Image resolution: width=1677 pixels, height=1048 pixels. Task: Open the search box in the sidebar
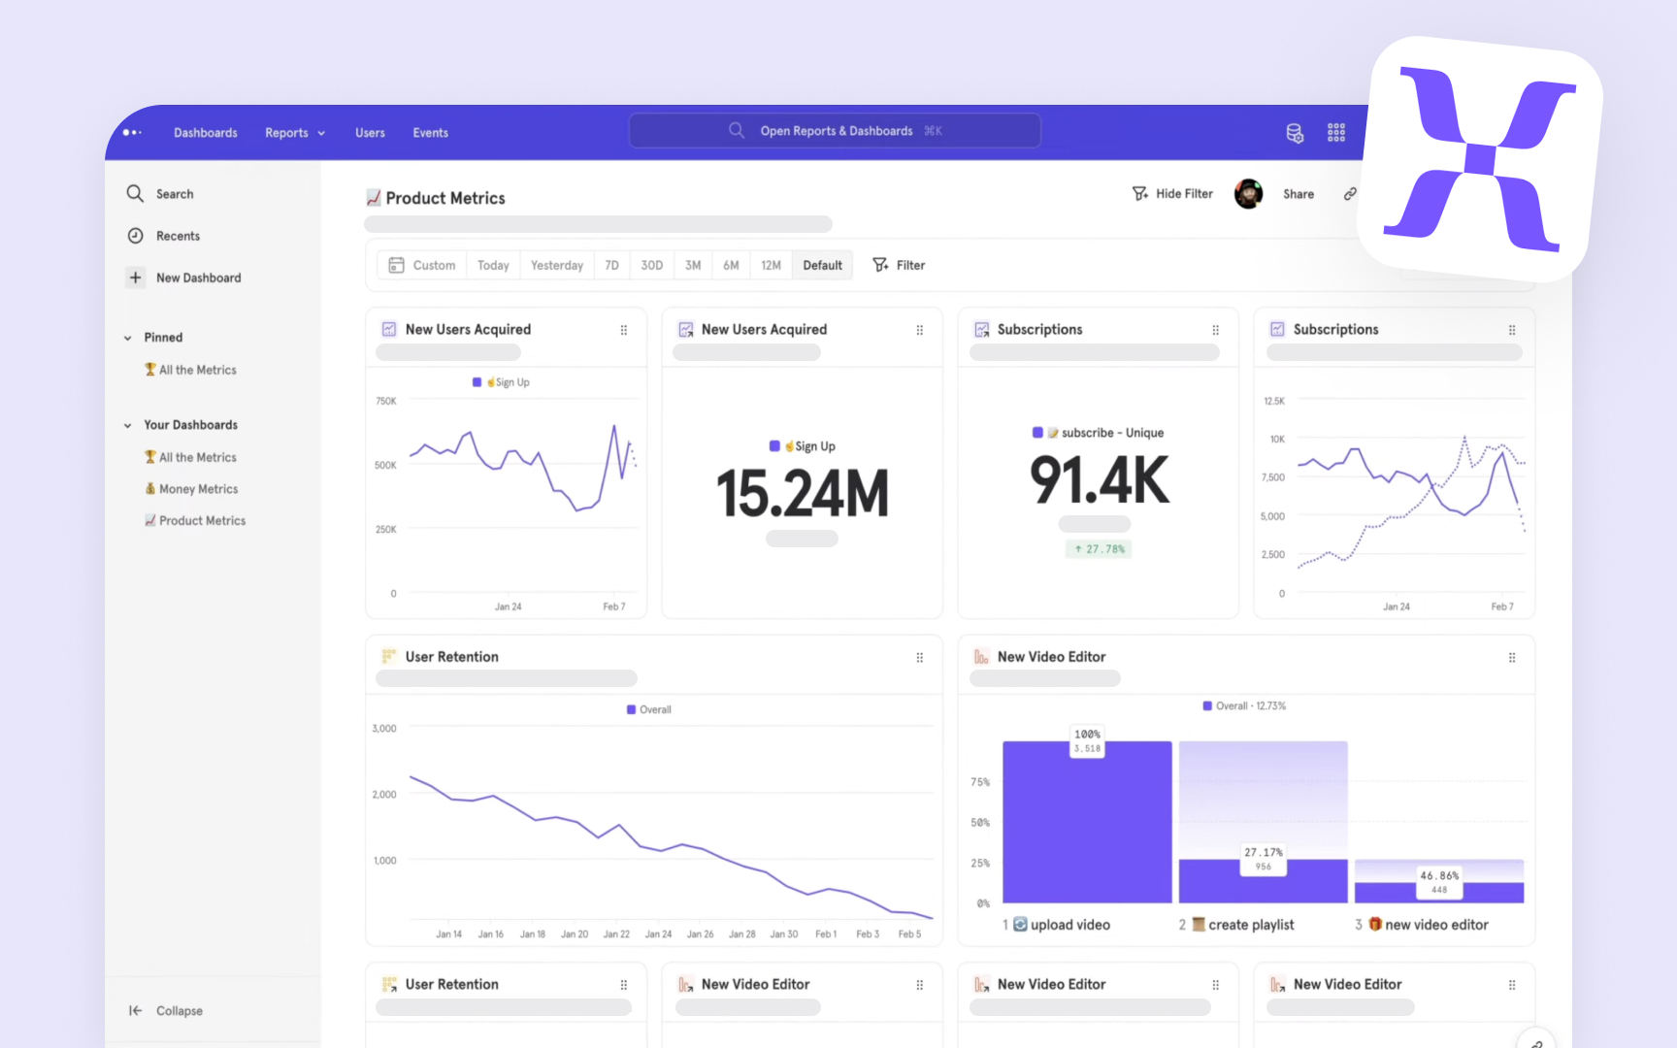(x=173, y=193)
